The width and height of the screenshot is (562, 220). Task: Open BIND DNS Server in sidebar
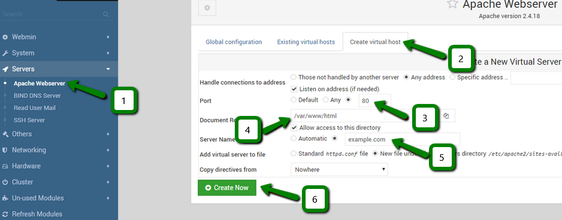[x=37, y=96]
